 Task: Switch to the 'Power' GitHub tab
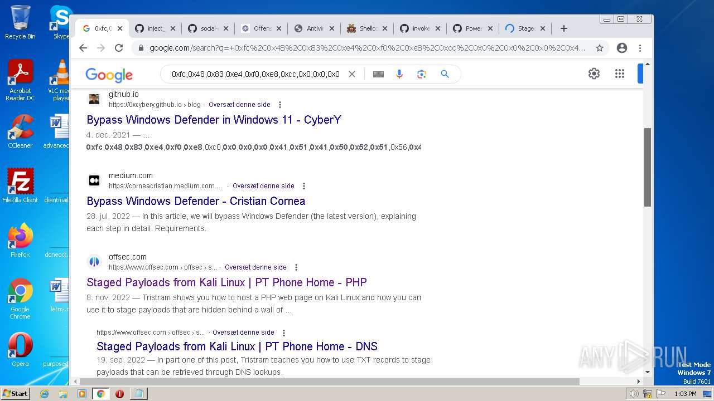coord(474,28)
